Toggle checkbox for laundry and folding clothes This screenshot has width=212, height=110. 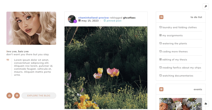click(x=161, y=27)
